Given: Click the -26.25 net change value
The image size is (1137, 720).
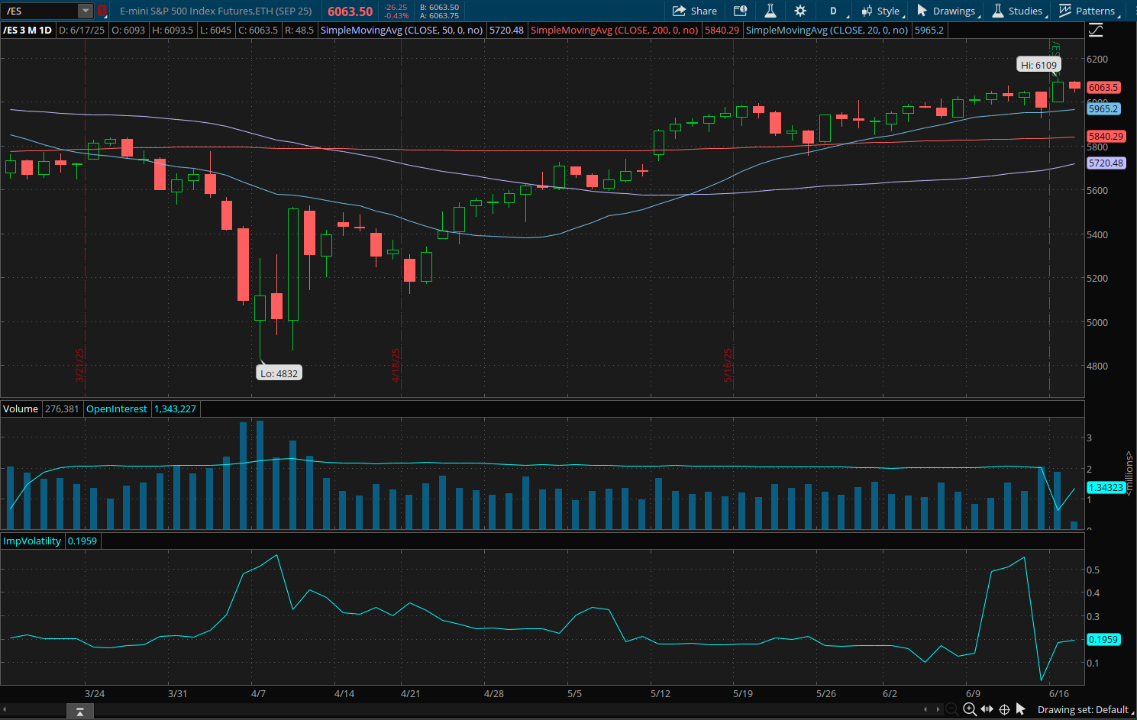Looking at the screenshot, I should coord(396,7).
